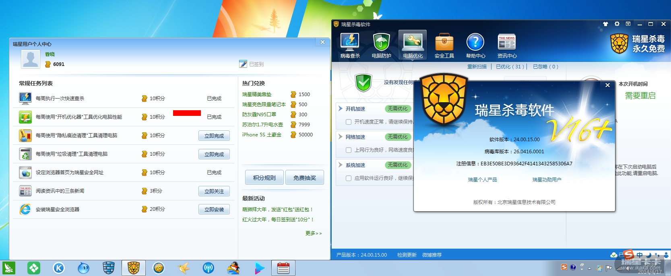Open 安全工具 toolbox icon
The image size is (671, 276).
click(444, 45)
